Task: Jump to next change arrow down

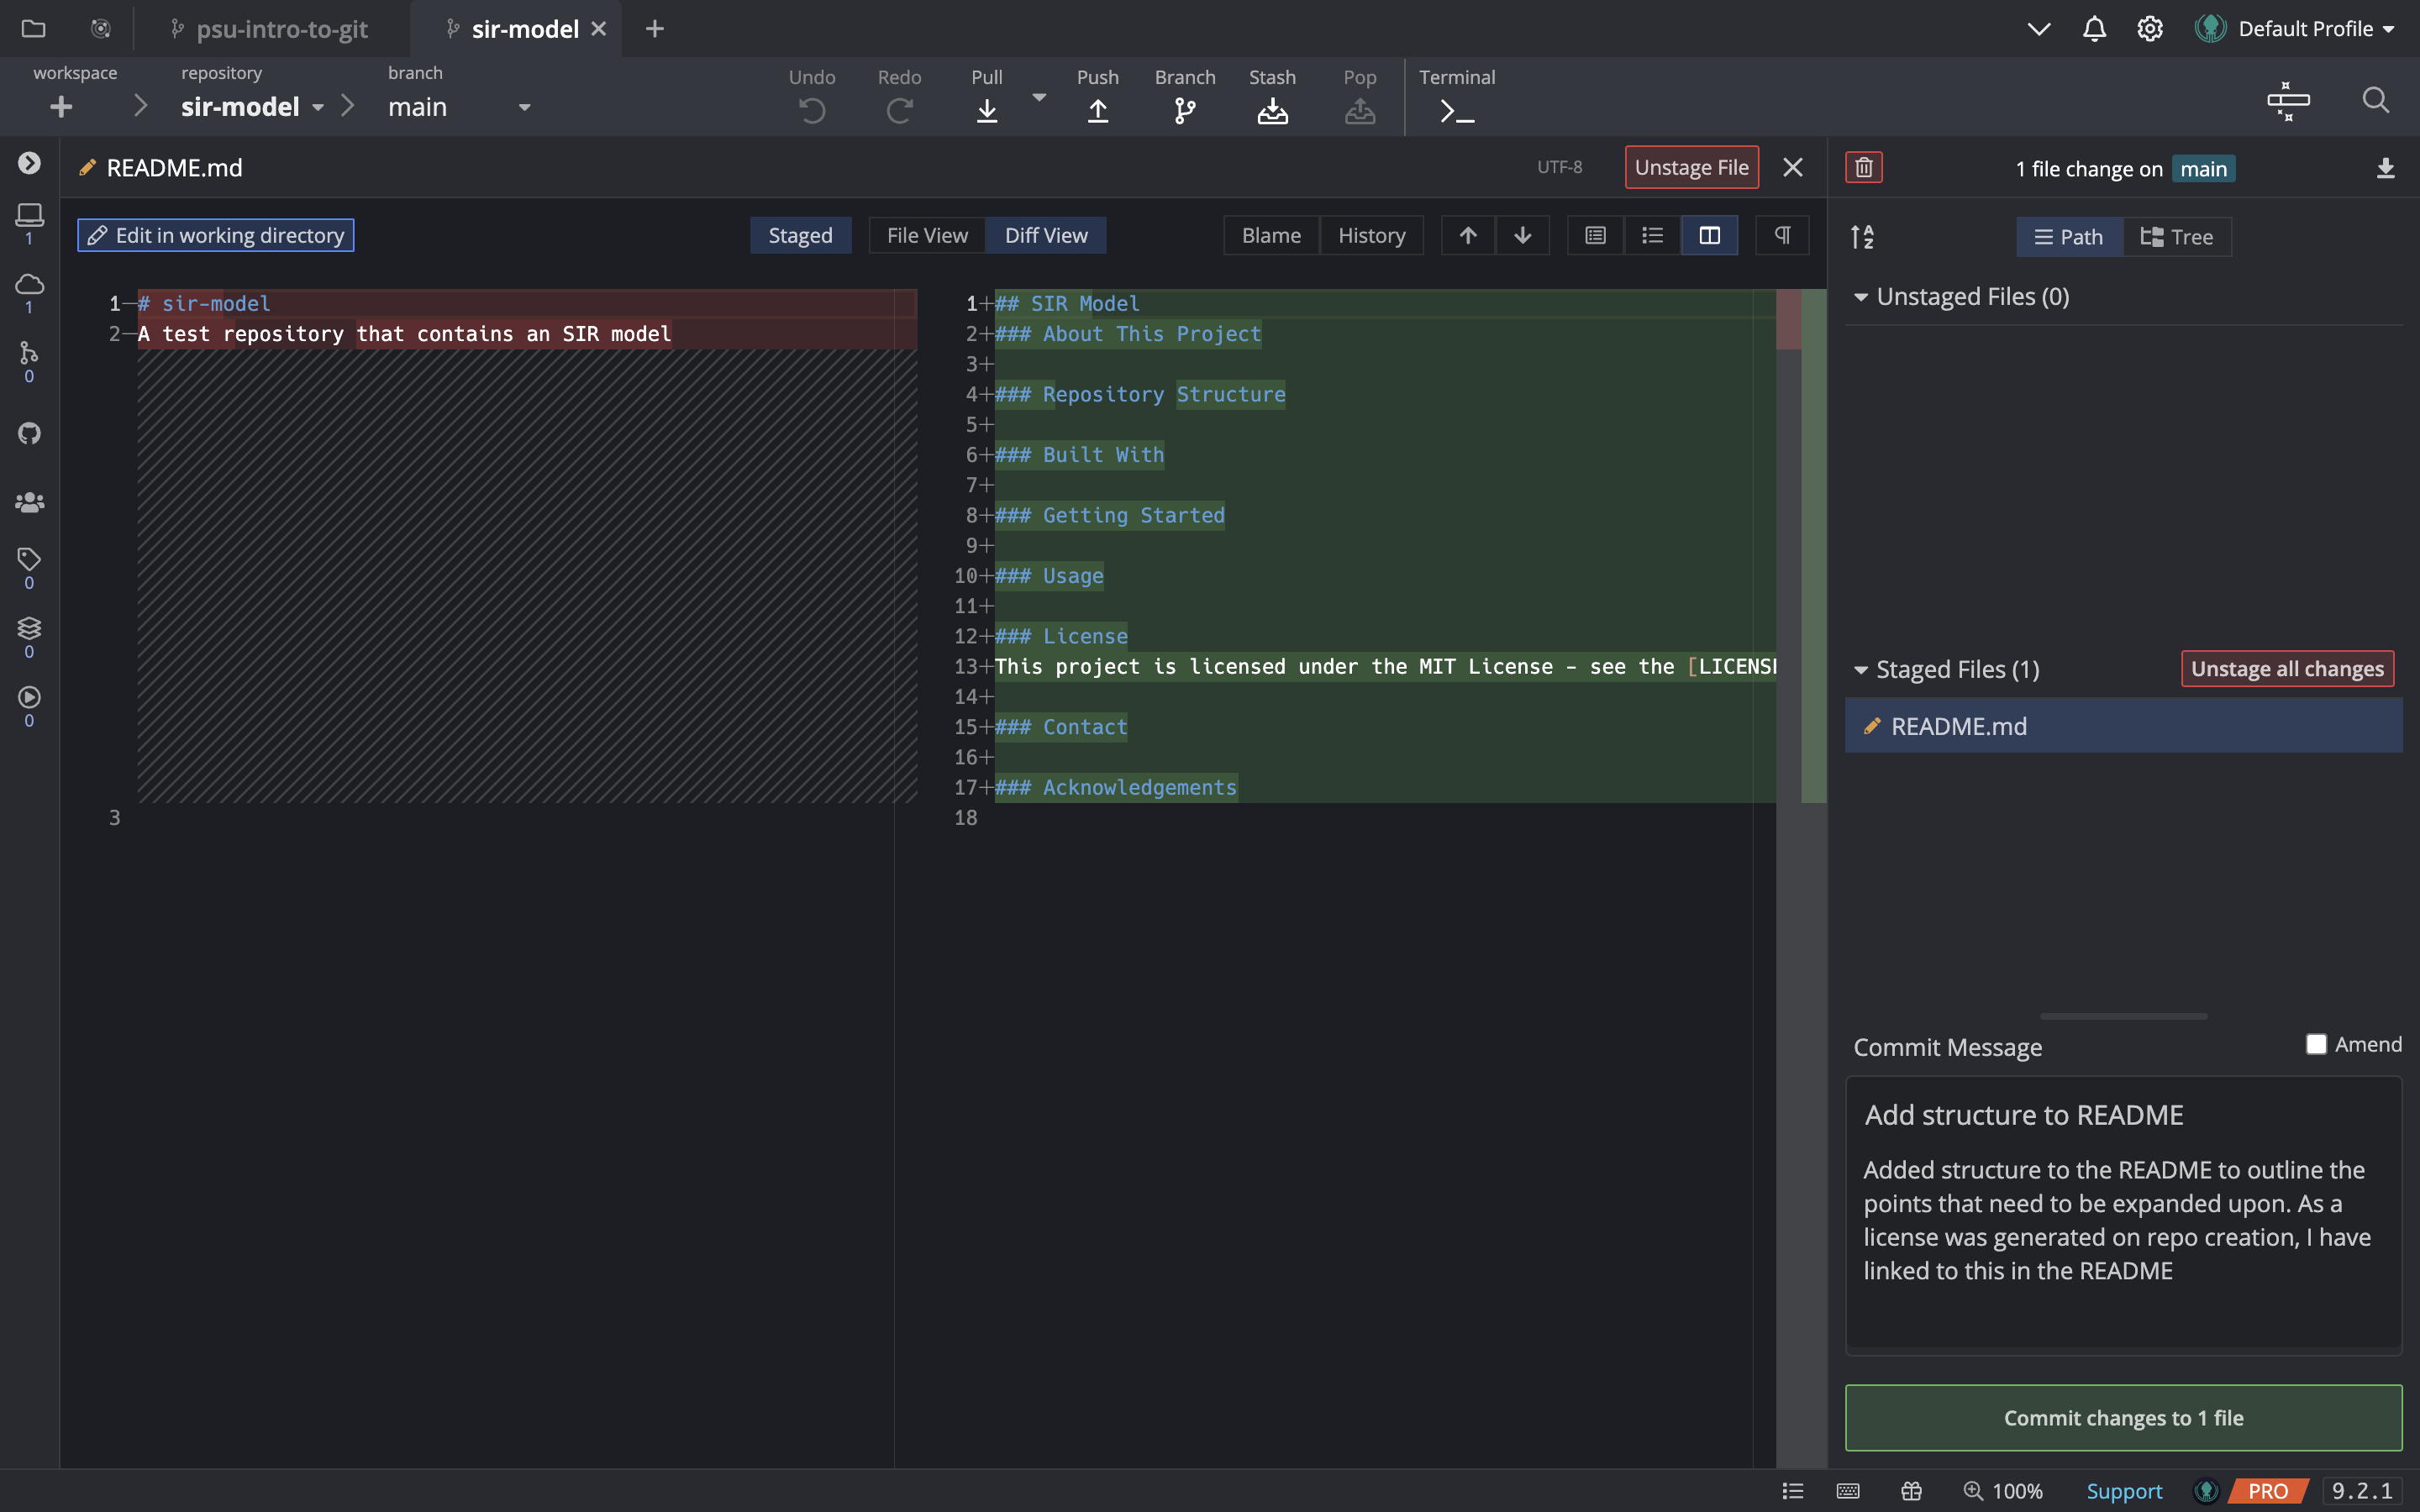Action: pos(1522,235)
